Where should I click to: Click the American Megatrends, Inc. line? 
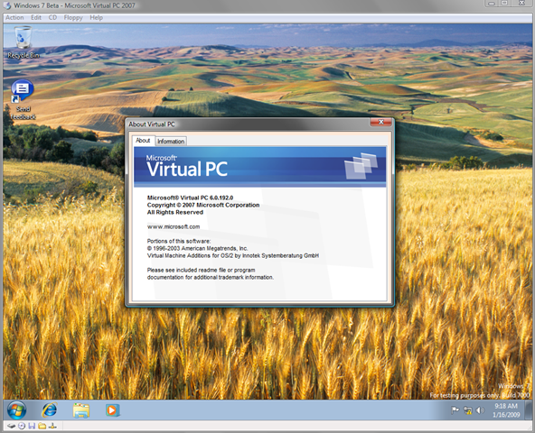[198, 248]
